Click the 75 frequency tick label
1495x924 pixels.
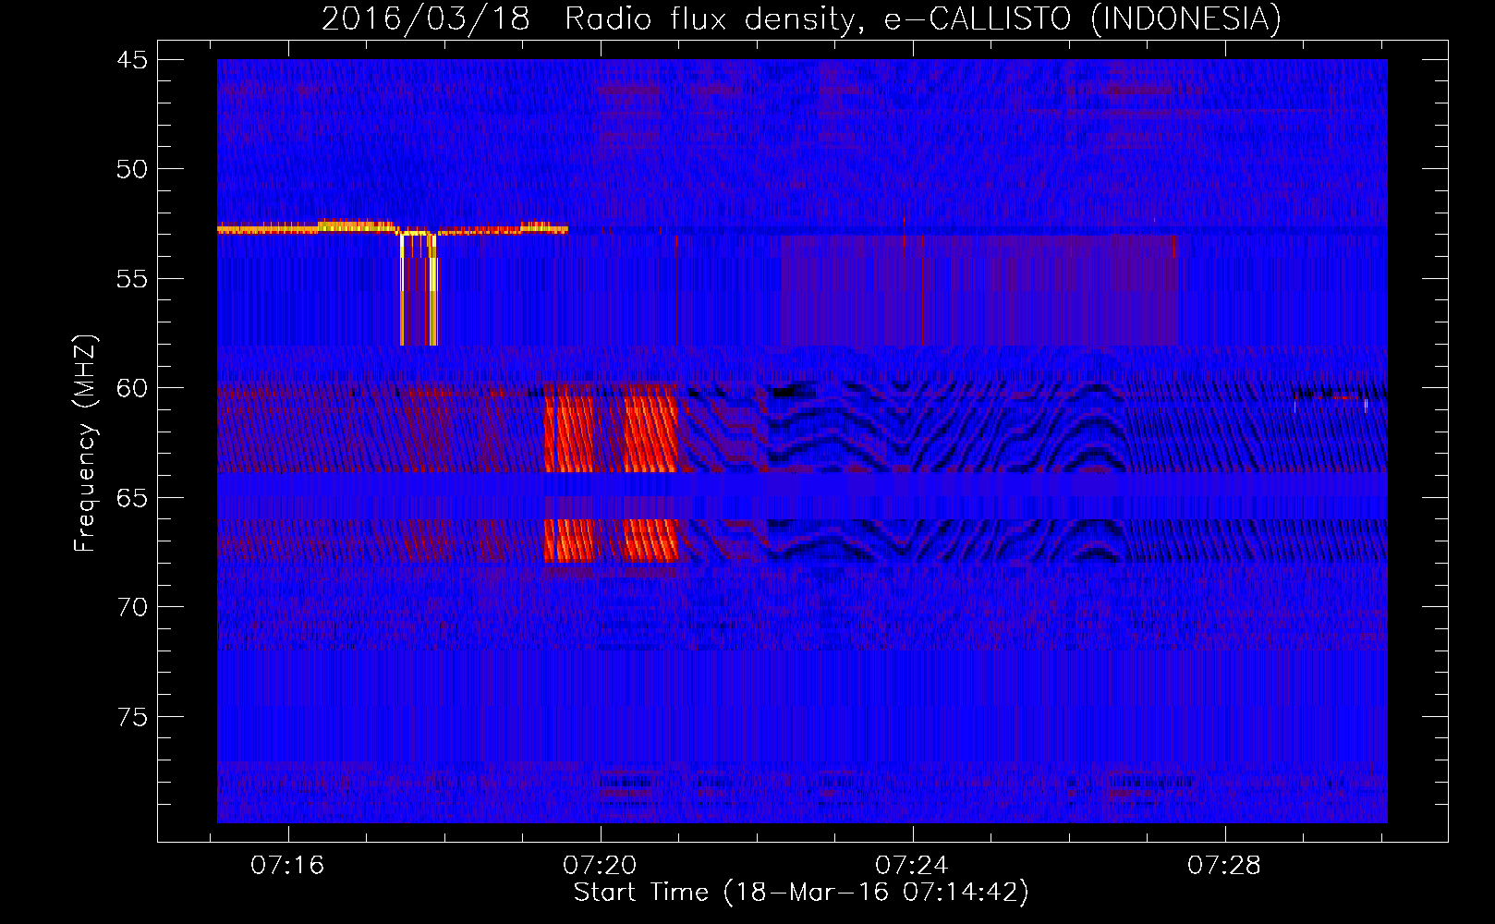(x=132, y=717)
